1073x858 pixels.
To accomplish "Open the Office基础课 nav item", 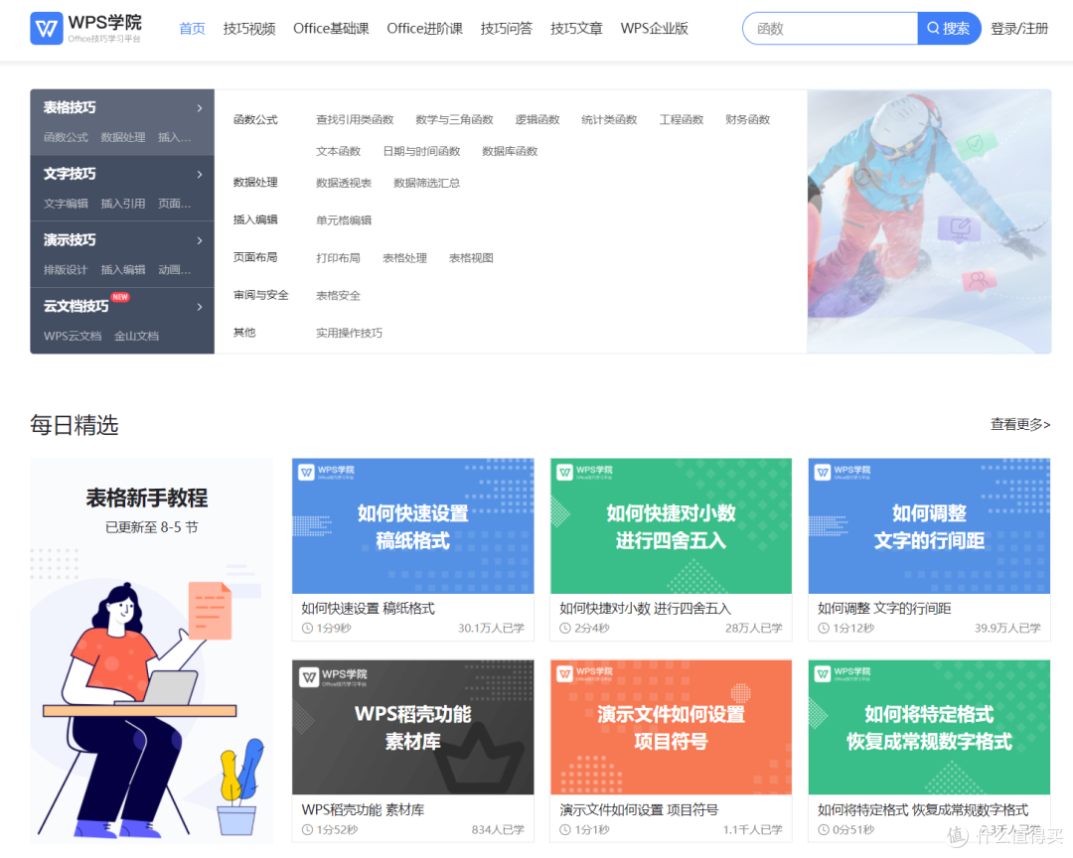I will pyautogui.click(x=331, y=28).
